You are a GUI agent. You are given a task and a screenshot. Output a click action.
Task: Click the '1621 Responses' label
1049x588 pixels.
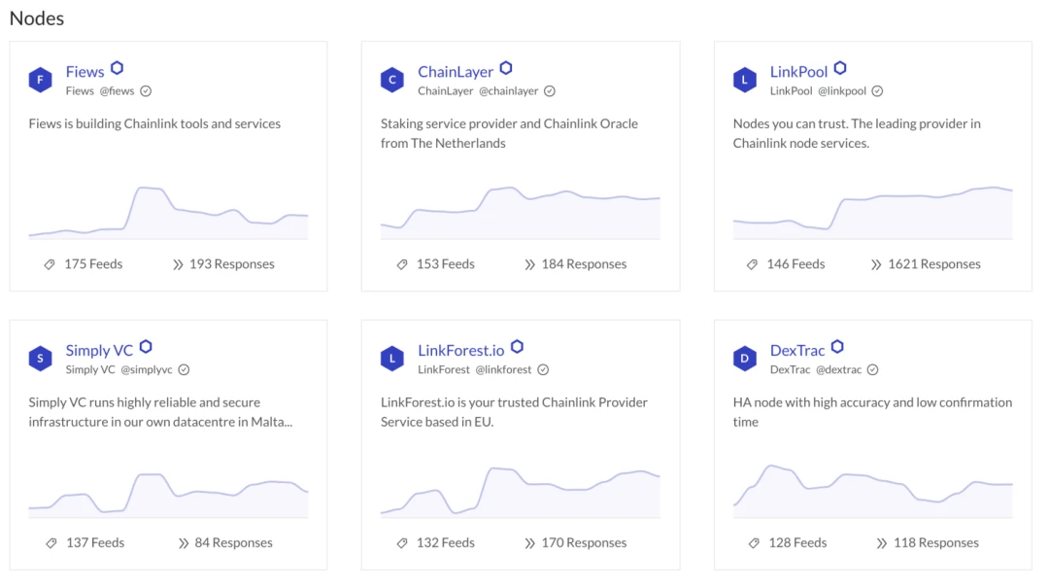934,264
